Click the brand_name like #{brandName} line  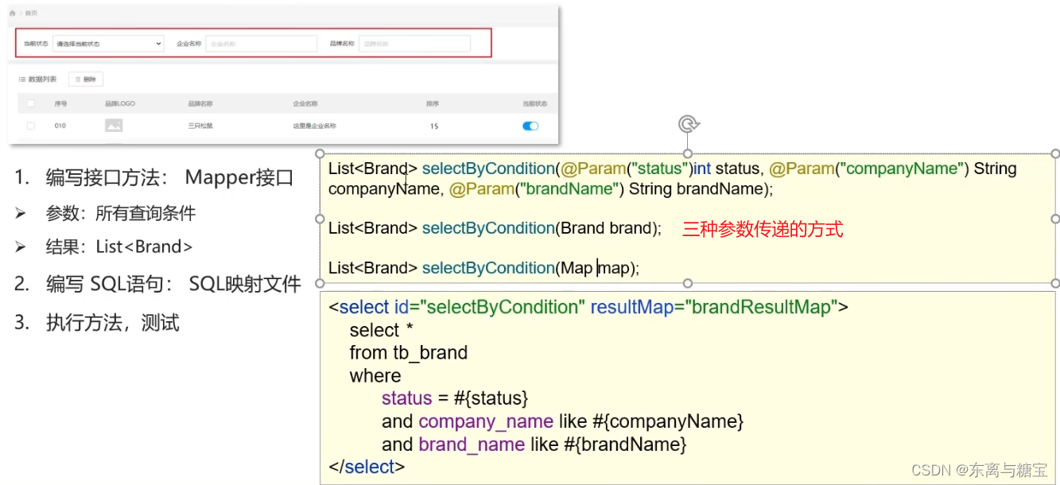(534, 444)
